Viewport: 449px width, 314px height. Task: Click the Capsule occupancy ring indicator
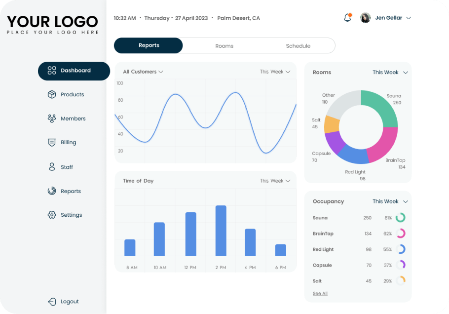pos(401,265)
